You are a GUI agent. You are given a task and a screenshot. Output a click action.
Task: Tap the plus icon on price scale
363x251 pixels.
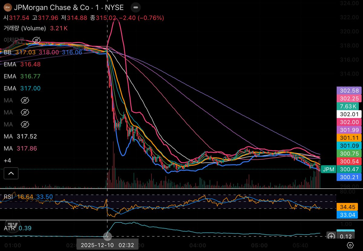[x=332, y=236]
